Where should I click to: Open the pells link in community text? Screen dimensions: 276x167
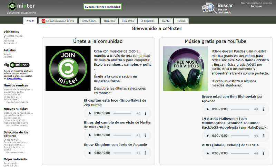click(147, 65)
